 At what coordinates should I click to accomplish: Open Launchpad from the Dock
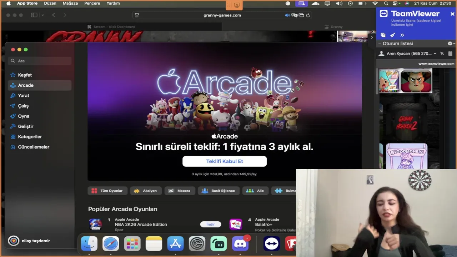[132, 244]
